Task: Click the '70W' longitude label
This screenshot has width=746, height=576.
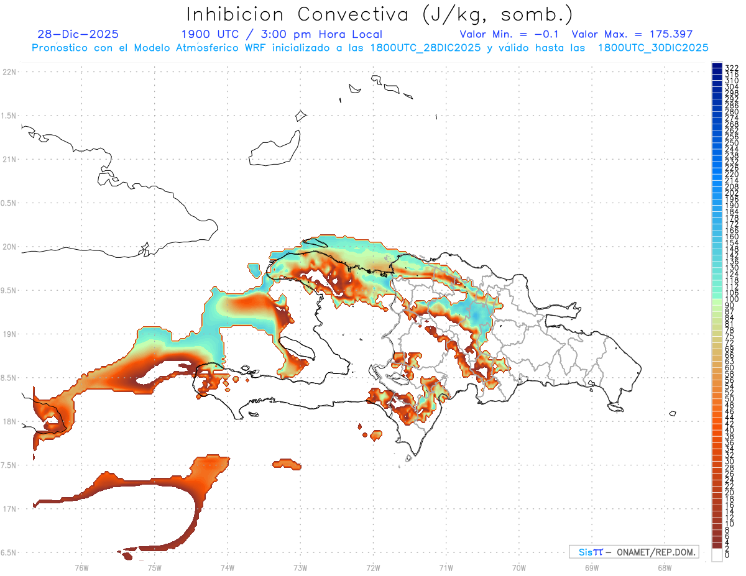Action: click(519, 567)
